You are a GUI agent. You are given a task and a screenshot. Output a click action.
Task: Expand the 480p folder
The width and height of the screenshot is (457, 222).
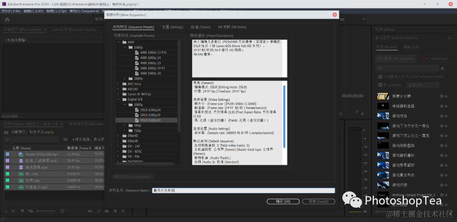(124, 125)
